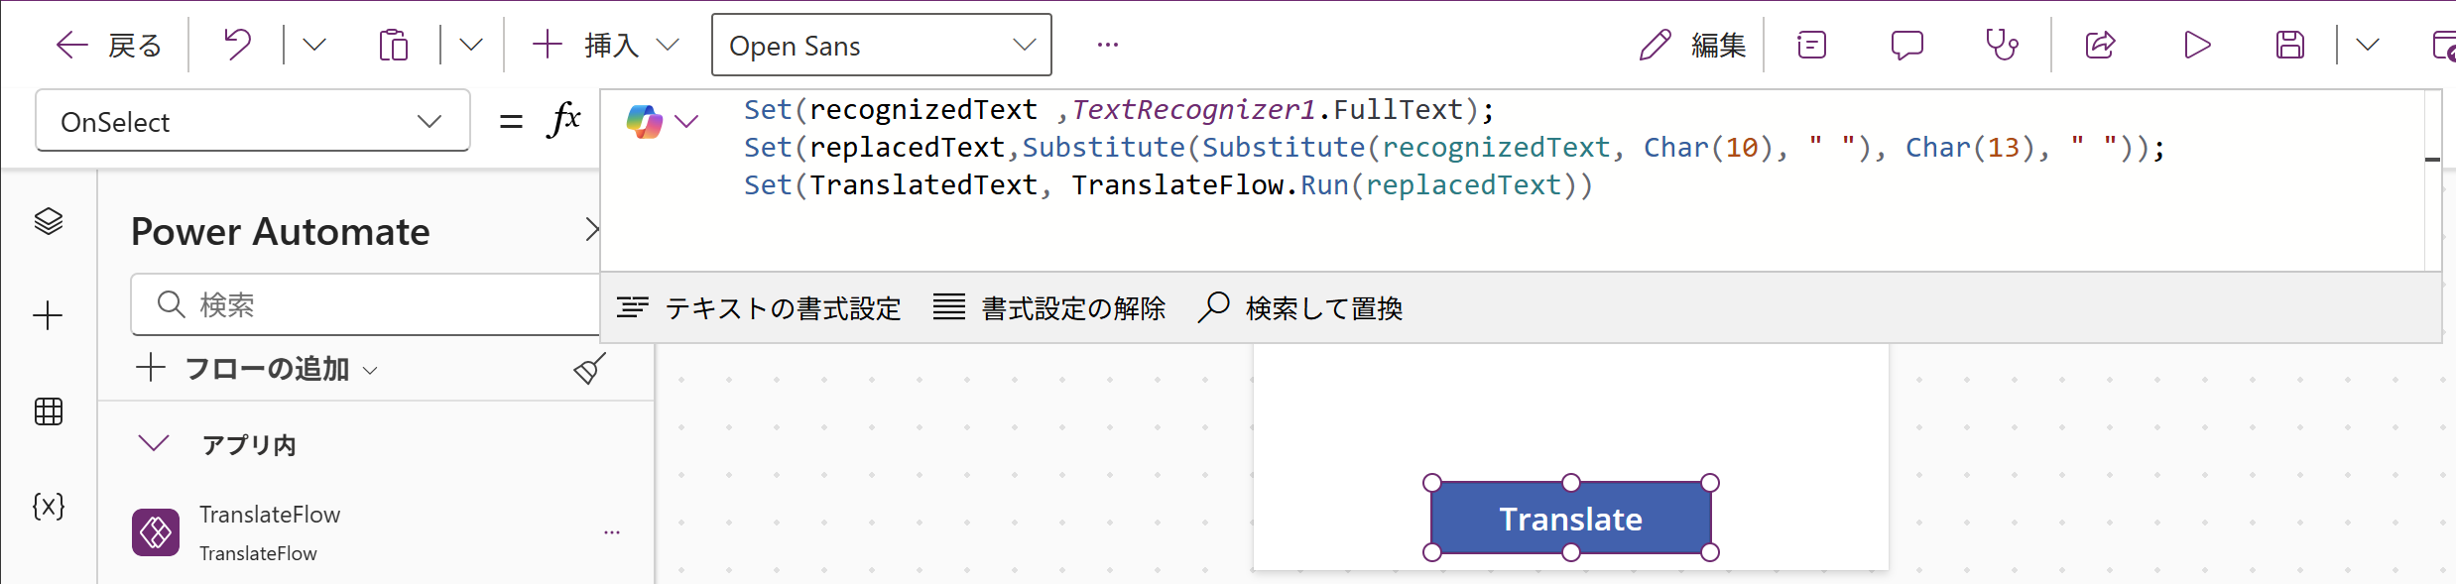Open the OnSelect property dropdown

tap(253, 121)
